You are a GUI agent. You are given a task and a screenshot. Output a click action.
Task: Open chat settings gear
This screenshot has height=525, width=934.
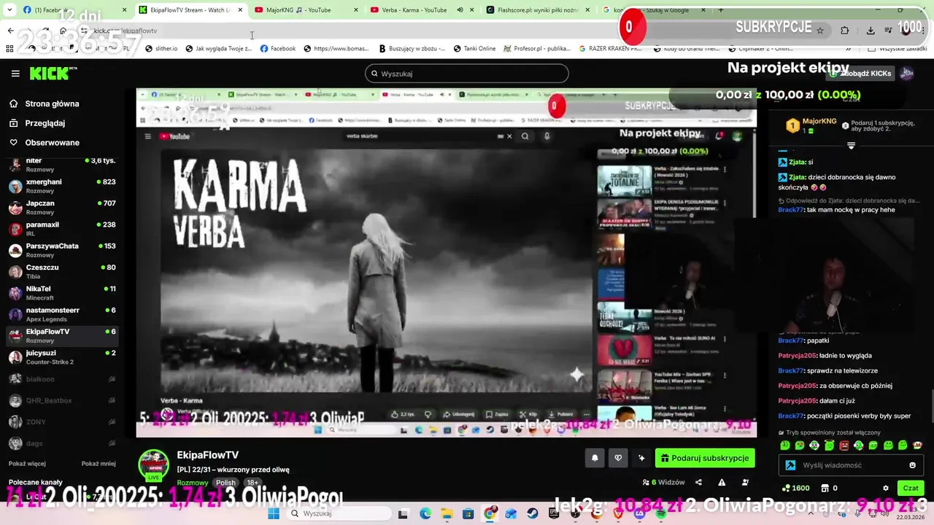point(886,488)
